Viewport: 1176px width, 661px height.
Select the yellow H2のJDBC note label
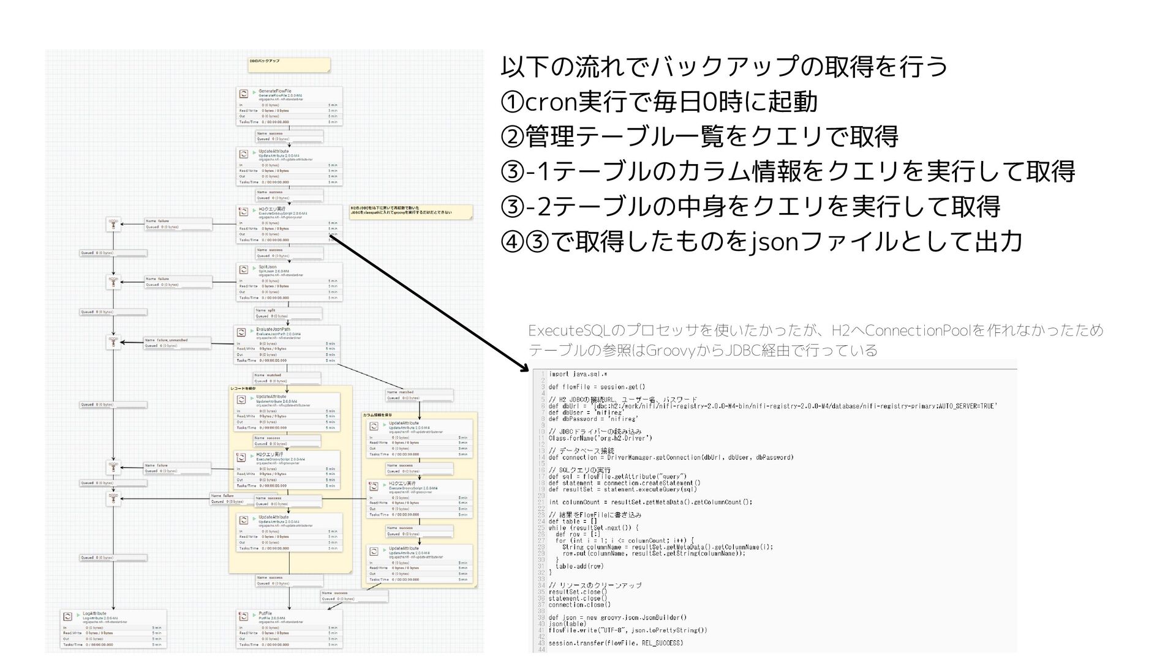click(x=410, y=212)
